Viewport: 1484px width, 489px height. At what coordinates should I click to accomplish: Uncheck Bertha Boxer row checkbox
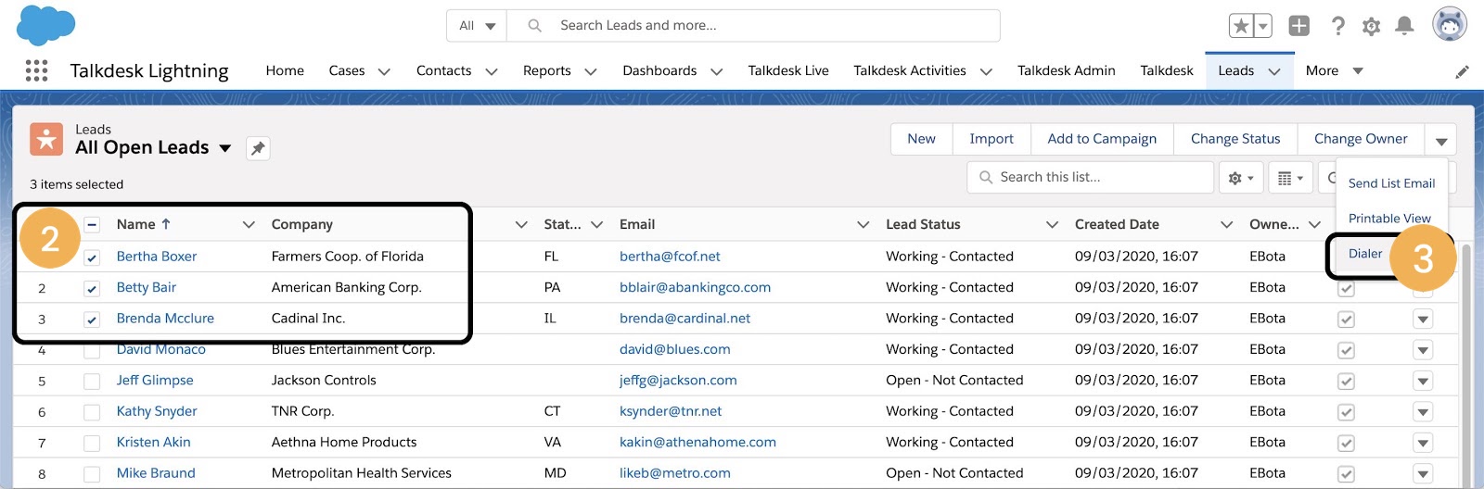click(92, 257)
